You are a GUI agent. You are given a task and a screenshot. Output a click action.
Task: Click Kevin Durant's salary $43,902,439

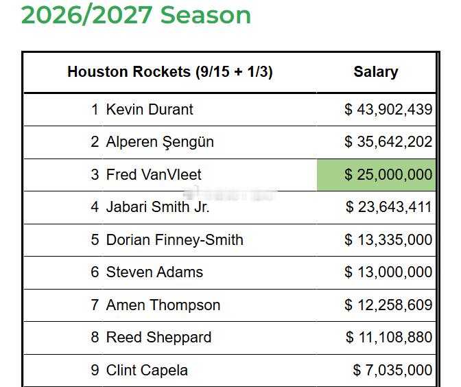pos(388,110)
